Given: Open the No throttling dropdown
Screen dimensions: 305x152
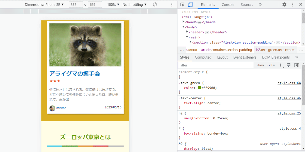Looking at the screenshot, I should 134,5.
